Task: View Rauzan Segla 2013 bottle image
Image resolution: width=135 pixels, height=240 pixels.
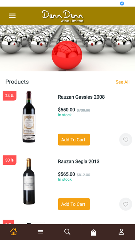Action: [x=29, y=181]
